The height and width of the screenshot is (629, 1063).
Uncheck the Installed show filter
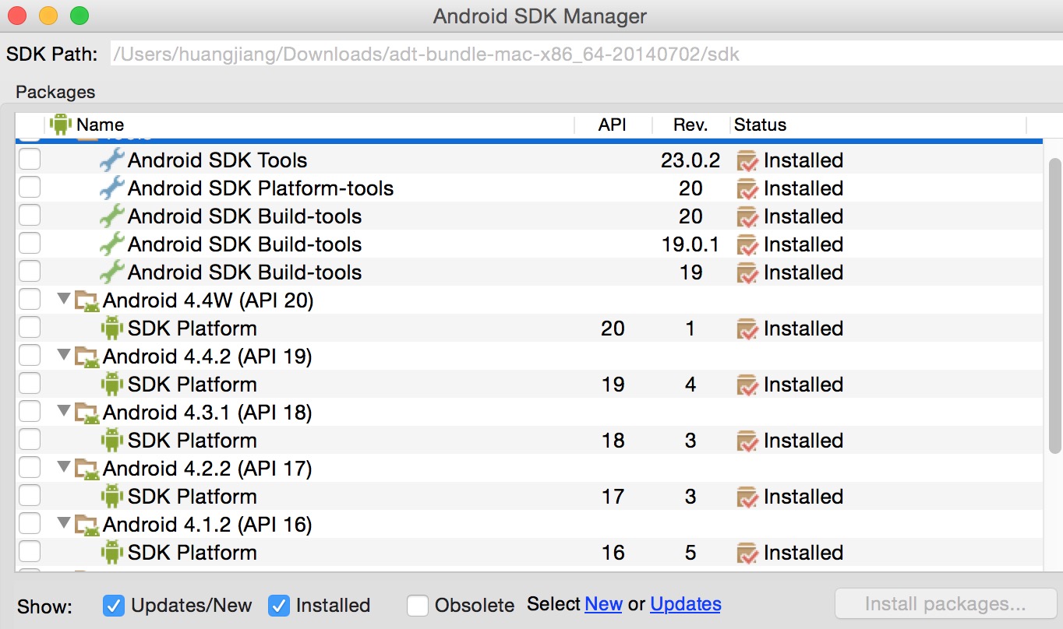[279, 606]
